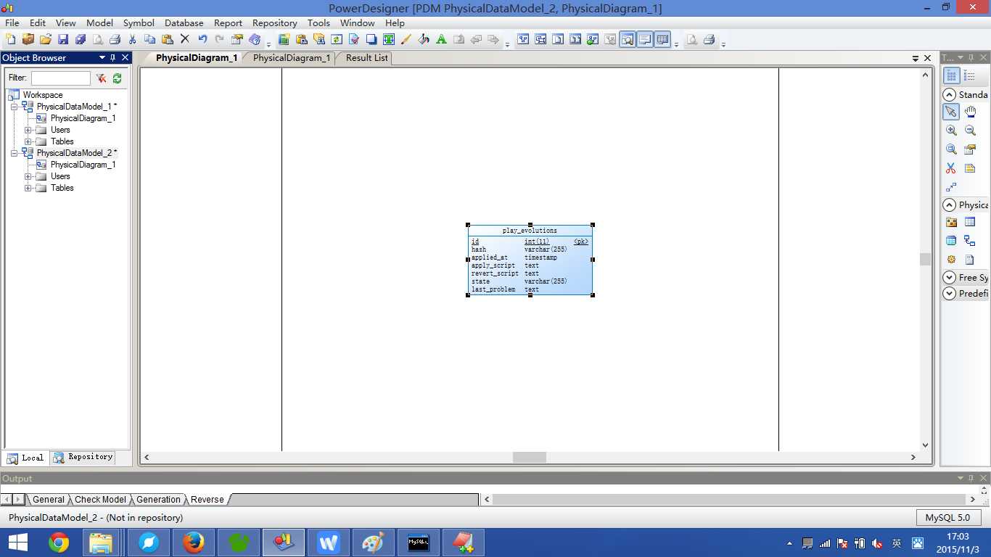This screenshot has width=991, height=557.
Task: Click the Open file folder icon
Action: coord(46,39)
